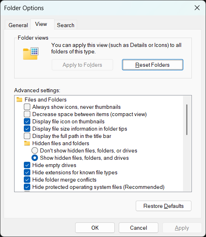Click Restore Defaults
The width and height of the screenshot is (206, 237).
pos(164,206)
